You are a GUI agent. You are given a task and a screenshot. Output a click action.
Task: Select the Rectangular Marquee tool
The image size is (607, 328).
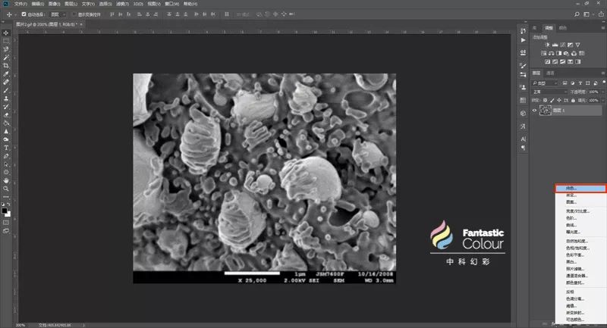tap(6, 41)
